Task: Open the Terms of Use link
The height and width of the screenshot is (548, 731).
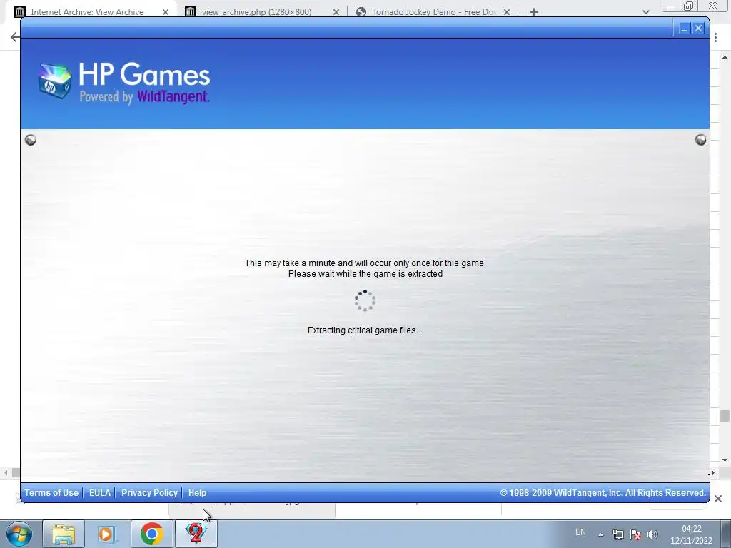Action: [x=51, y=492]
